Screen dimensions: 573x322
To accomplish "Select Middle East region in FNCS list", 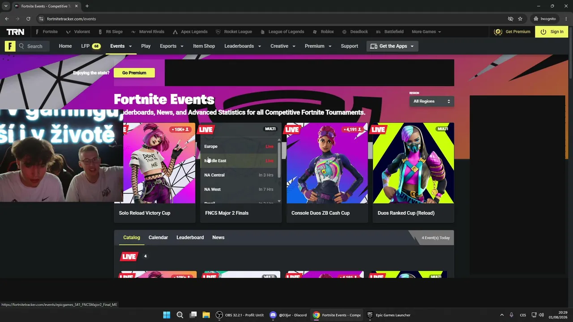I will pyautogui.click(x=239, y=161).
